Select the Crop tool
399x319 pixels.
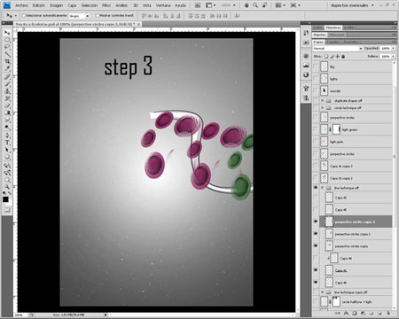click(x=7, y=61)
